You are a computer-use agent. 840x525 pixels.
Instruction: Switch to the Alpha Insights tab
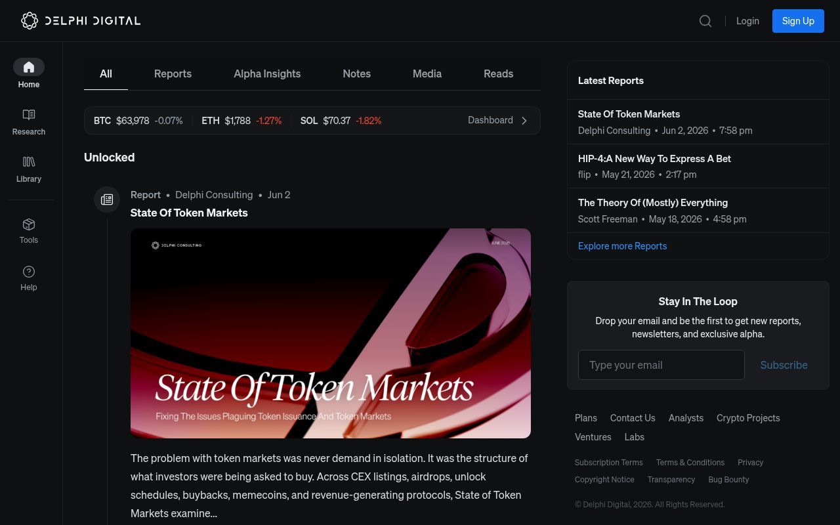[x=267, y=73]
